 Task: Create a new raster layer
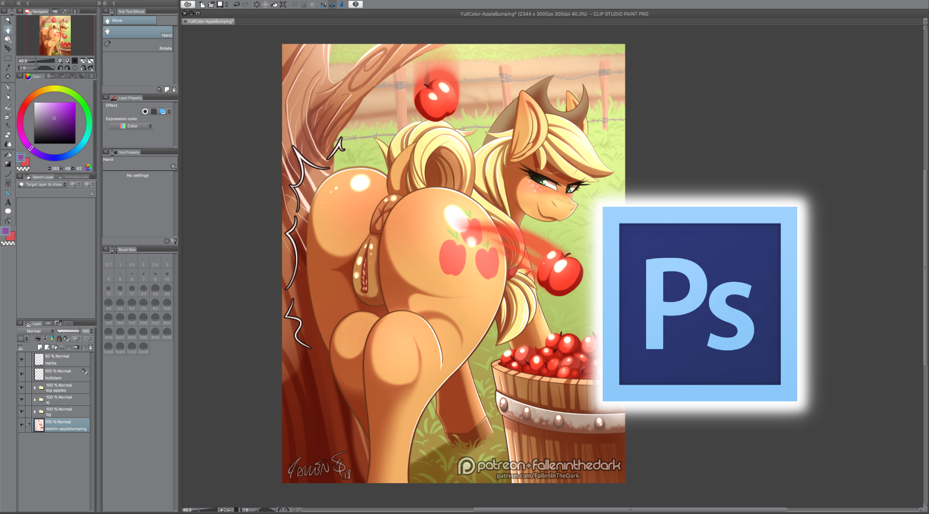click(39, 347)
